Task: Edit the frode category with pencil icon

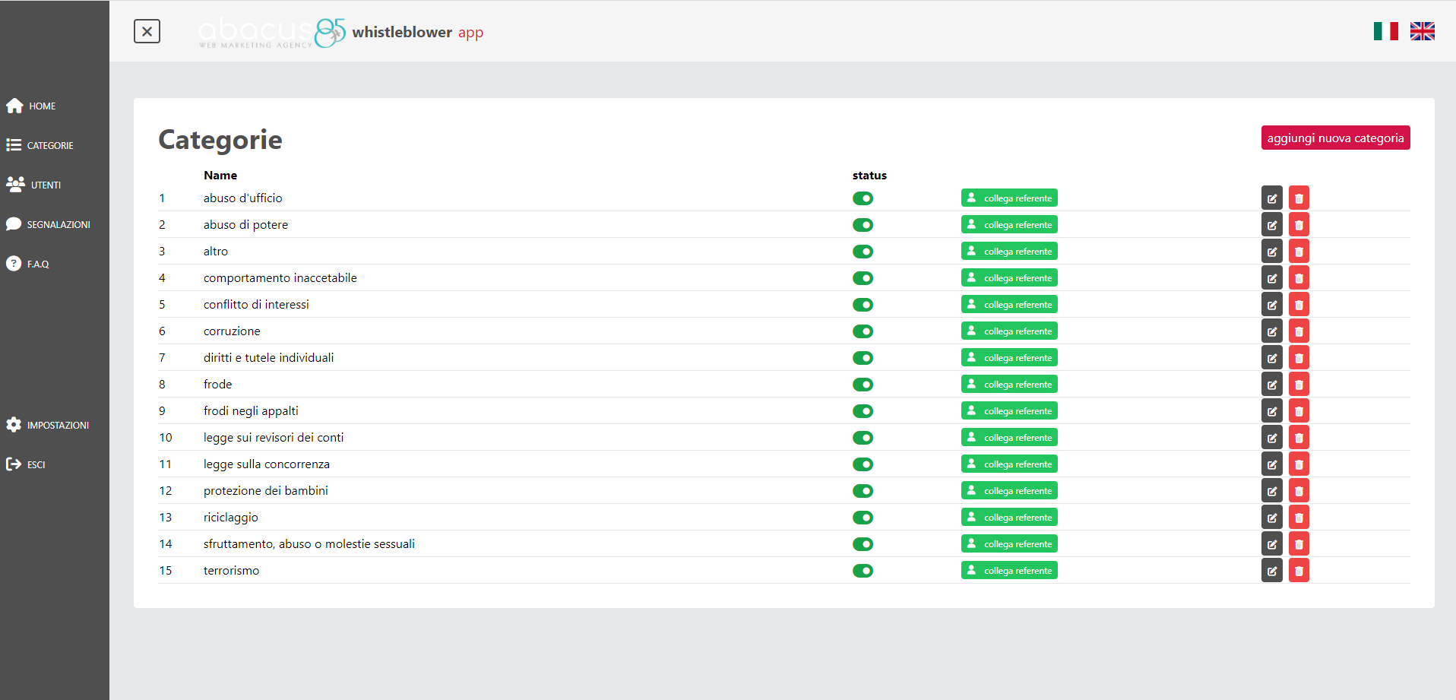Action: point(1271,385)
